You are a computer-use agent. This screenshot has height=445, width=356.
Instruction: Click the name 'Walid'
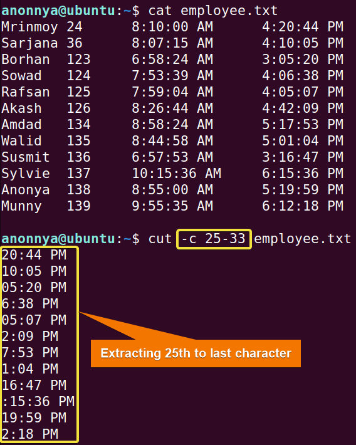click(x=21, y=141)
